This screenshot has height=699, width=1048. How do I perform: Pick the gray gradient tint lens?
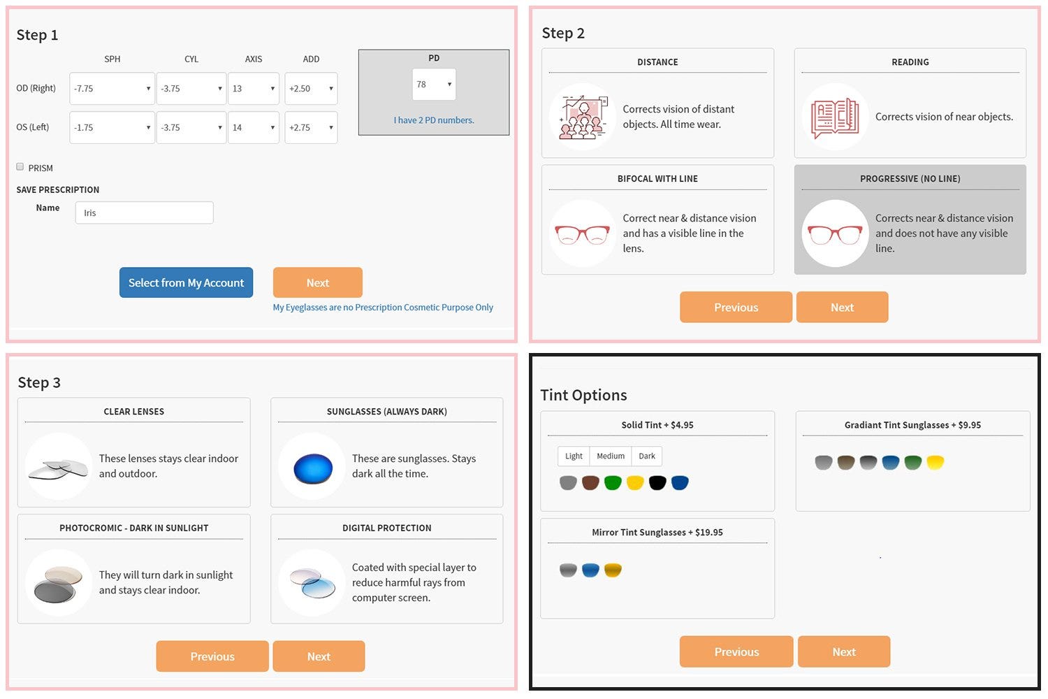point(824,463)
